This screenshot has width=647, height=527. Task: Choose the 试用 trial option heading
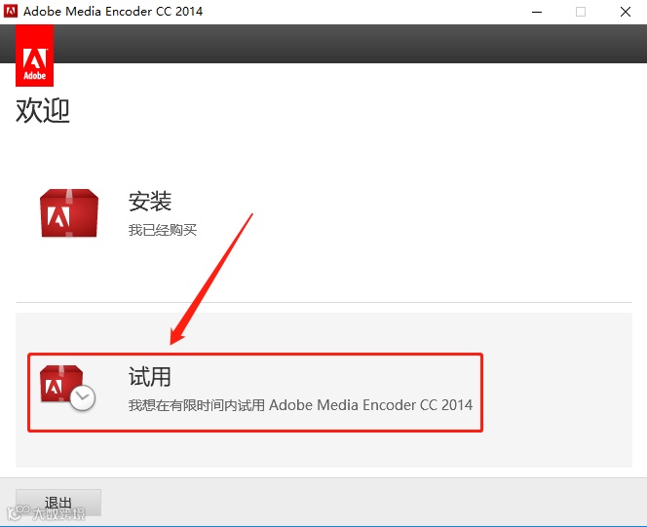click(150, 376)
